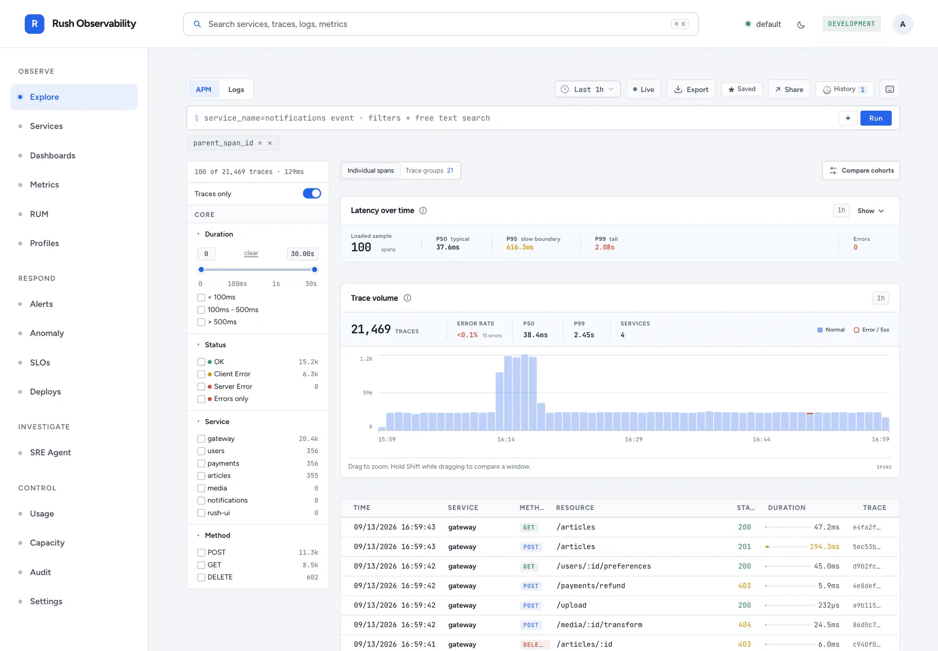Toggle the Traces only switch
The height and width of the screenshot is (651, 938).
[312, 194]
